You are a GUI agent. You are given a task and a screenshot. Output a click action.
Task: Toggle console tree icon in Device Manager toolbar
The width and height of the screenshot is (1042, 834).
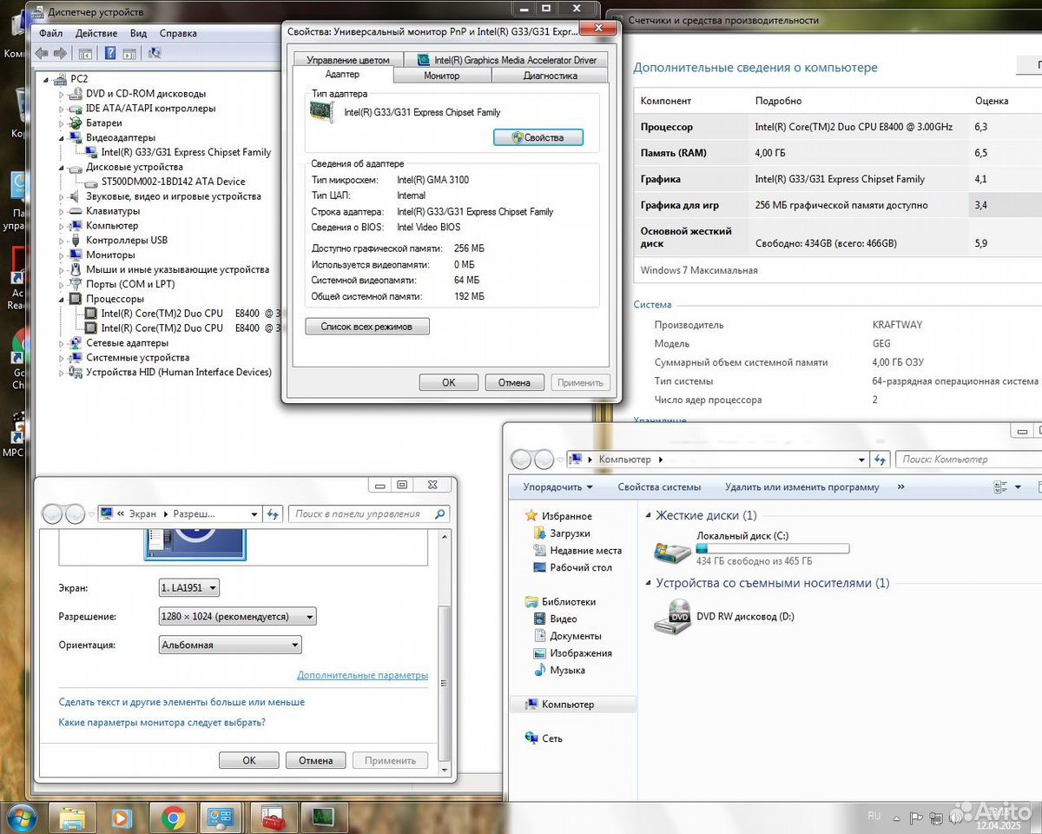pyautogui.click(x=85, y=53)
